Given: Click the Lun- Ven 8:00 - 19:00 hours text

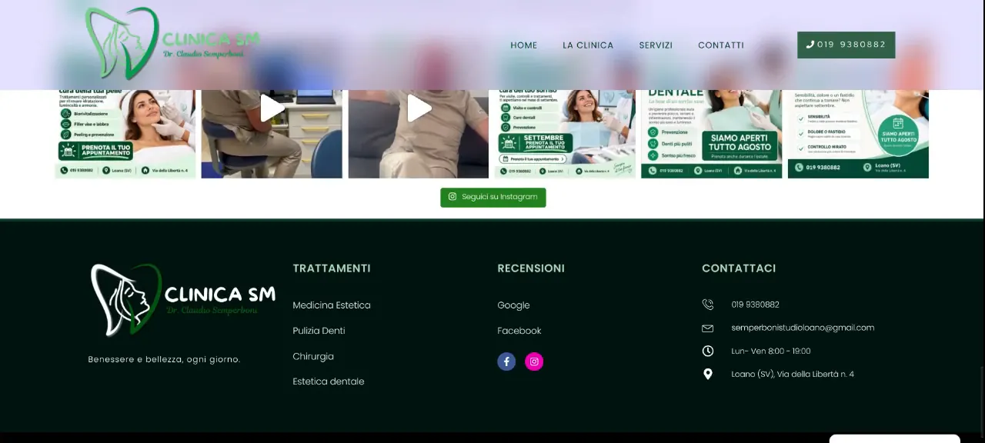Looking at the screenshot, I should (x=771, y=351).
